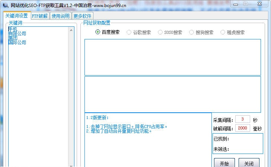271x167 pixels.
Task: Click the 集团 keyword line
Action: tap(13, 38)
